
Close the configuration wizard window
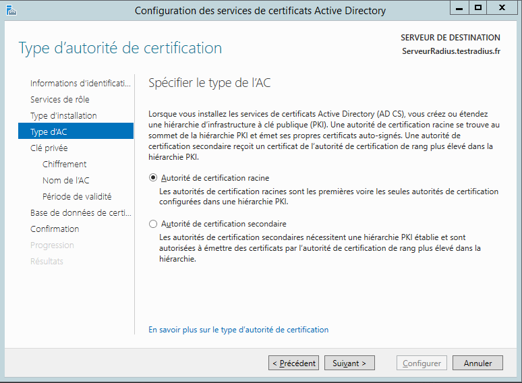coord(504,7)
